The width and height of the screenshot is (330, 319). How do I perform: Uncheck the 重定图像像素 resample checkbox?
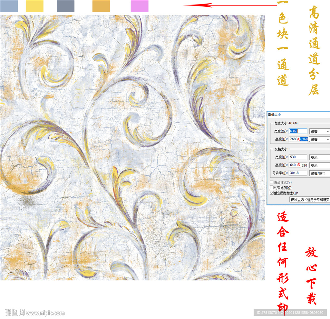click(x=272, y=193)
